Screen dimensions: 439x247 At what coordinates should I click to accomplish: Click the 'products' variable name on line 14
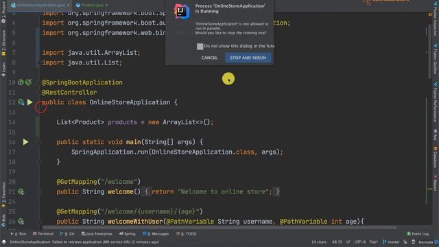(122, 122)
